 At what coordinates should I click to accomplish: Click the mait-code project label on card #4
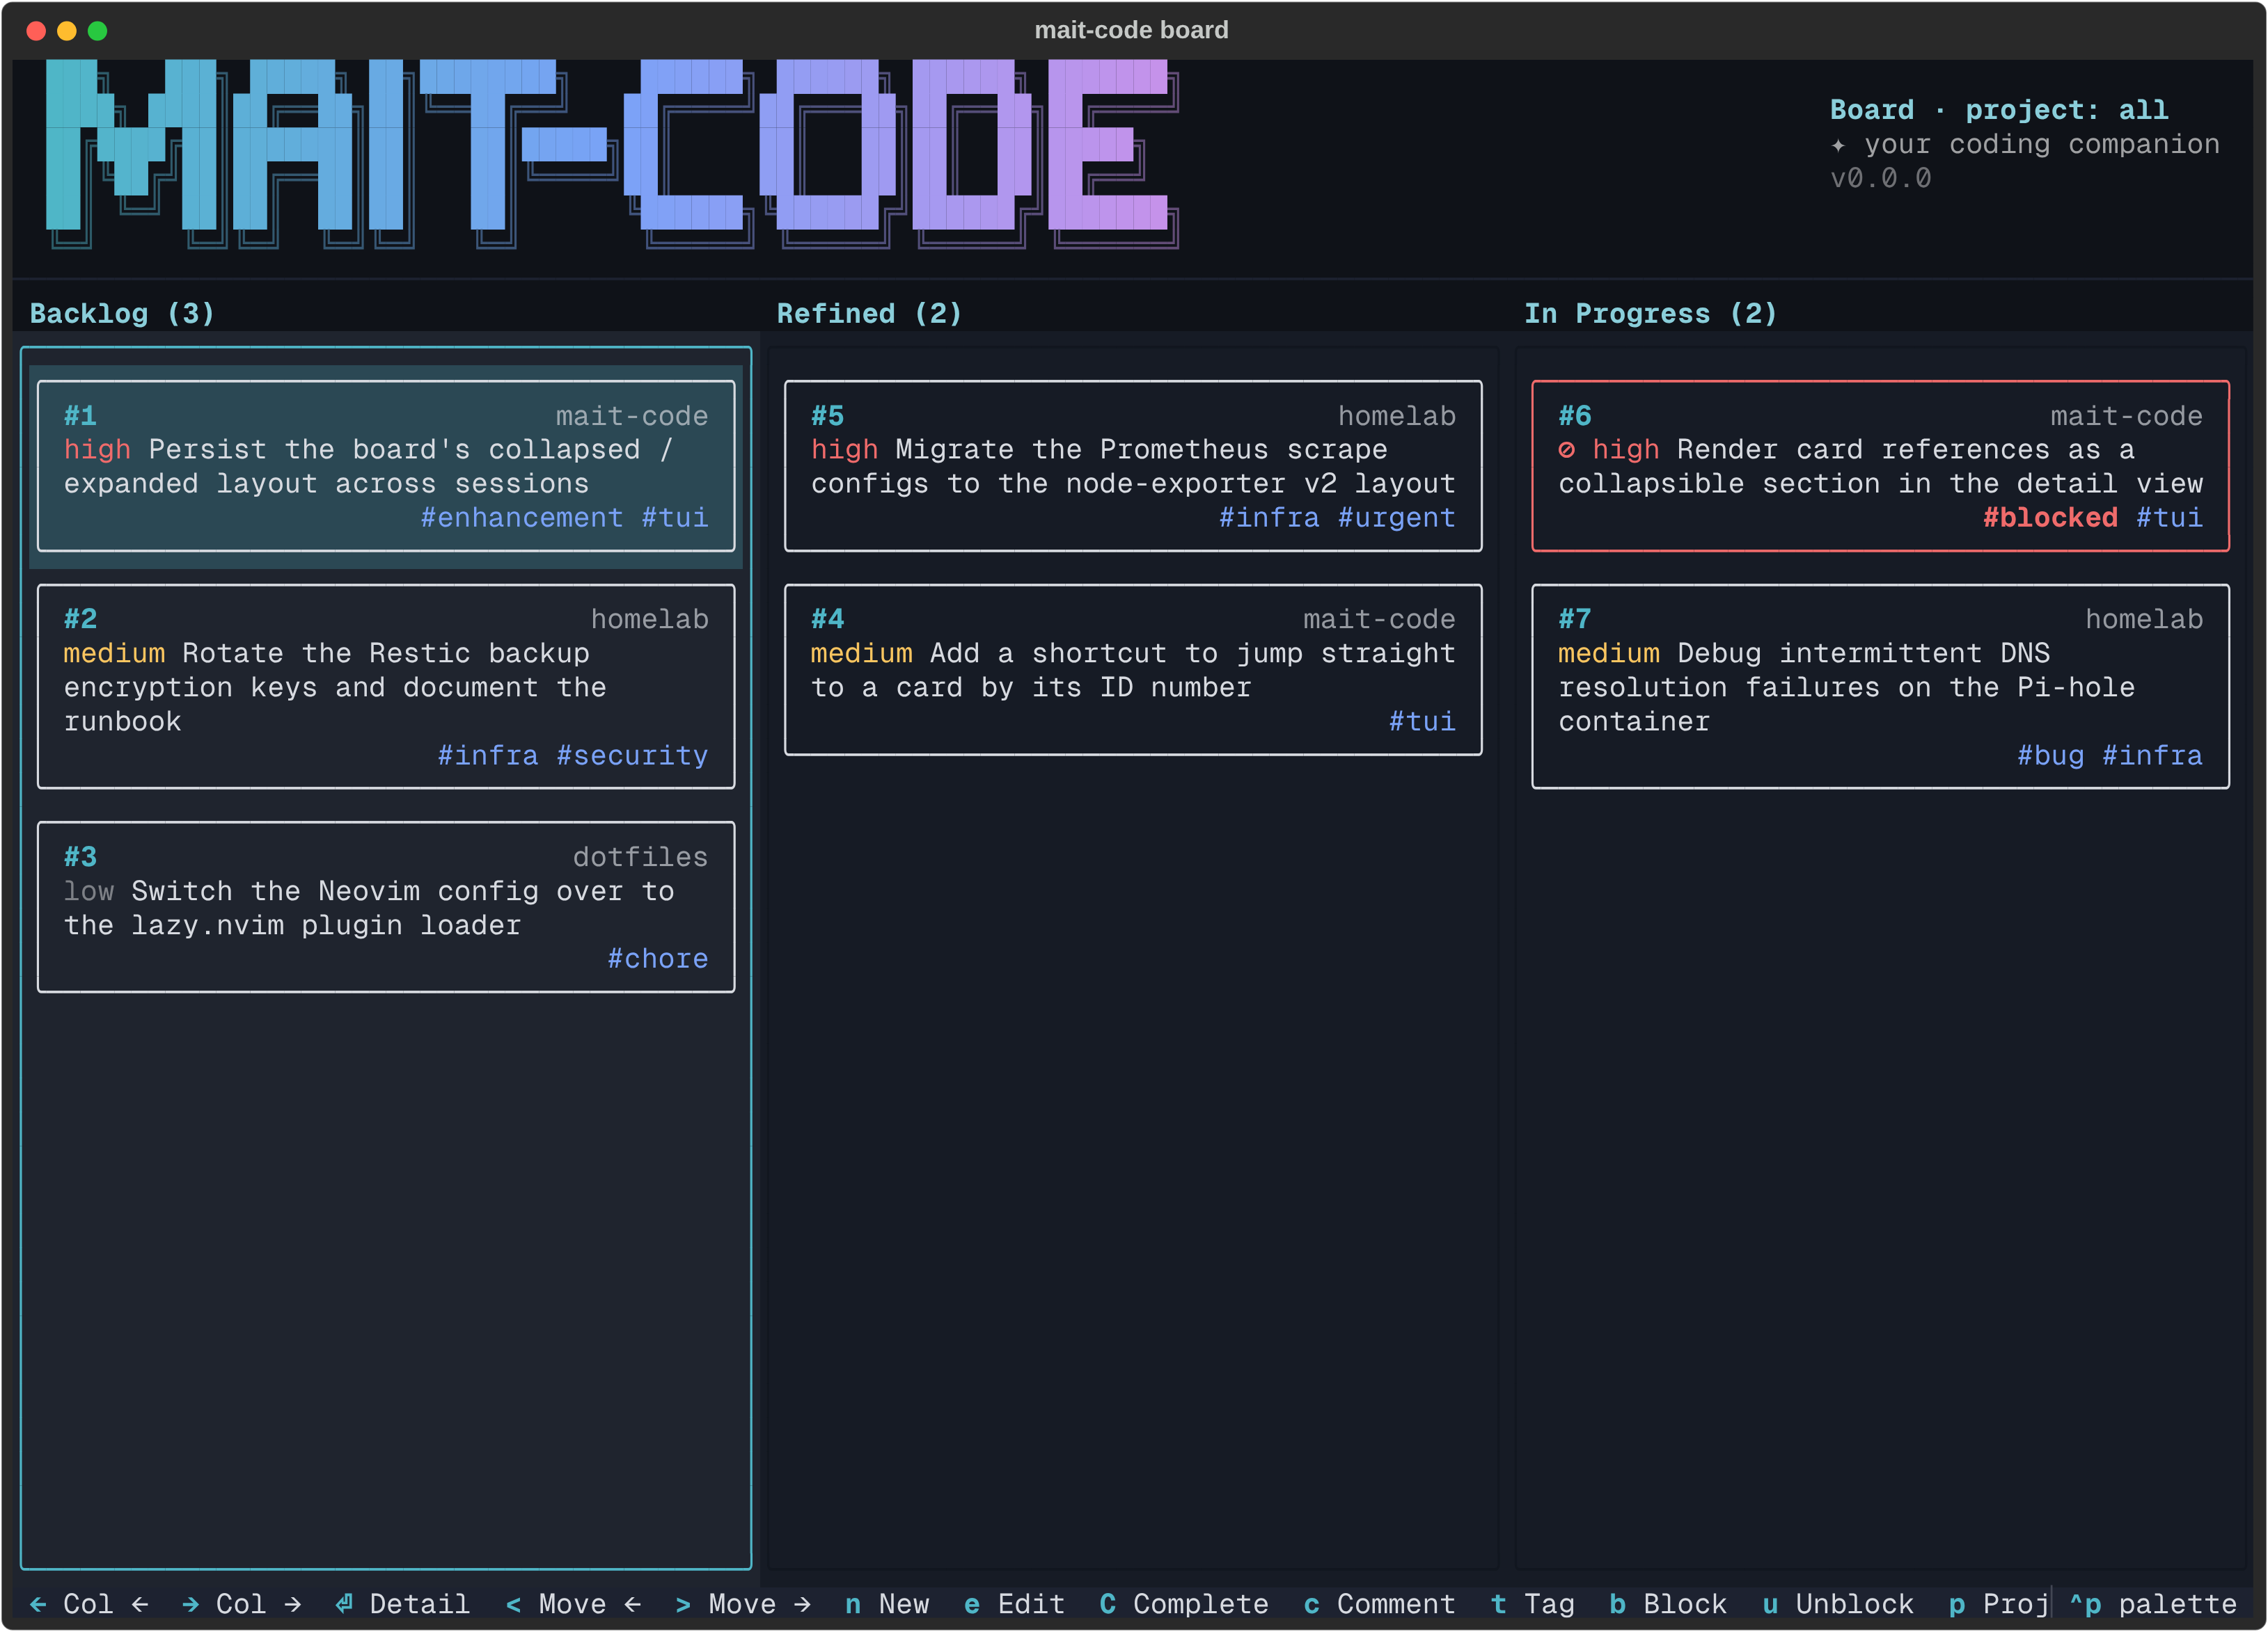(x=1379, y=618)
